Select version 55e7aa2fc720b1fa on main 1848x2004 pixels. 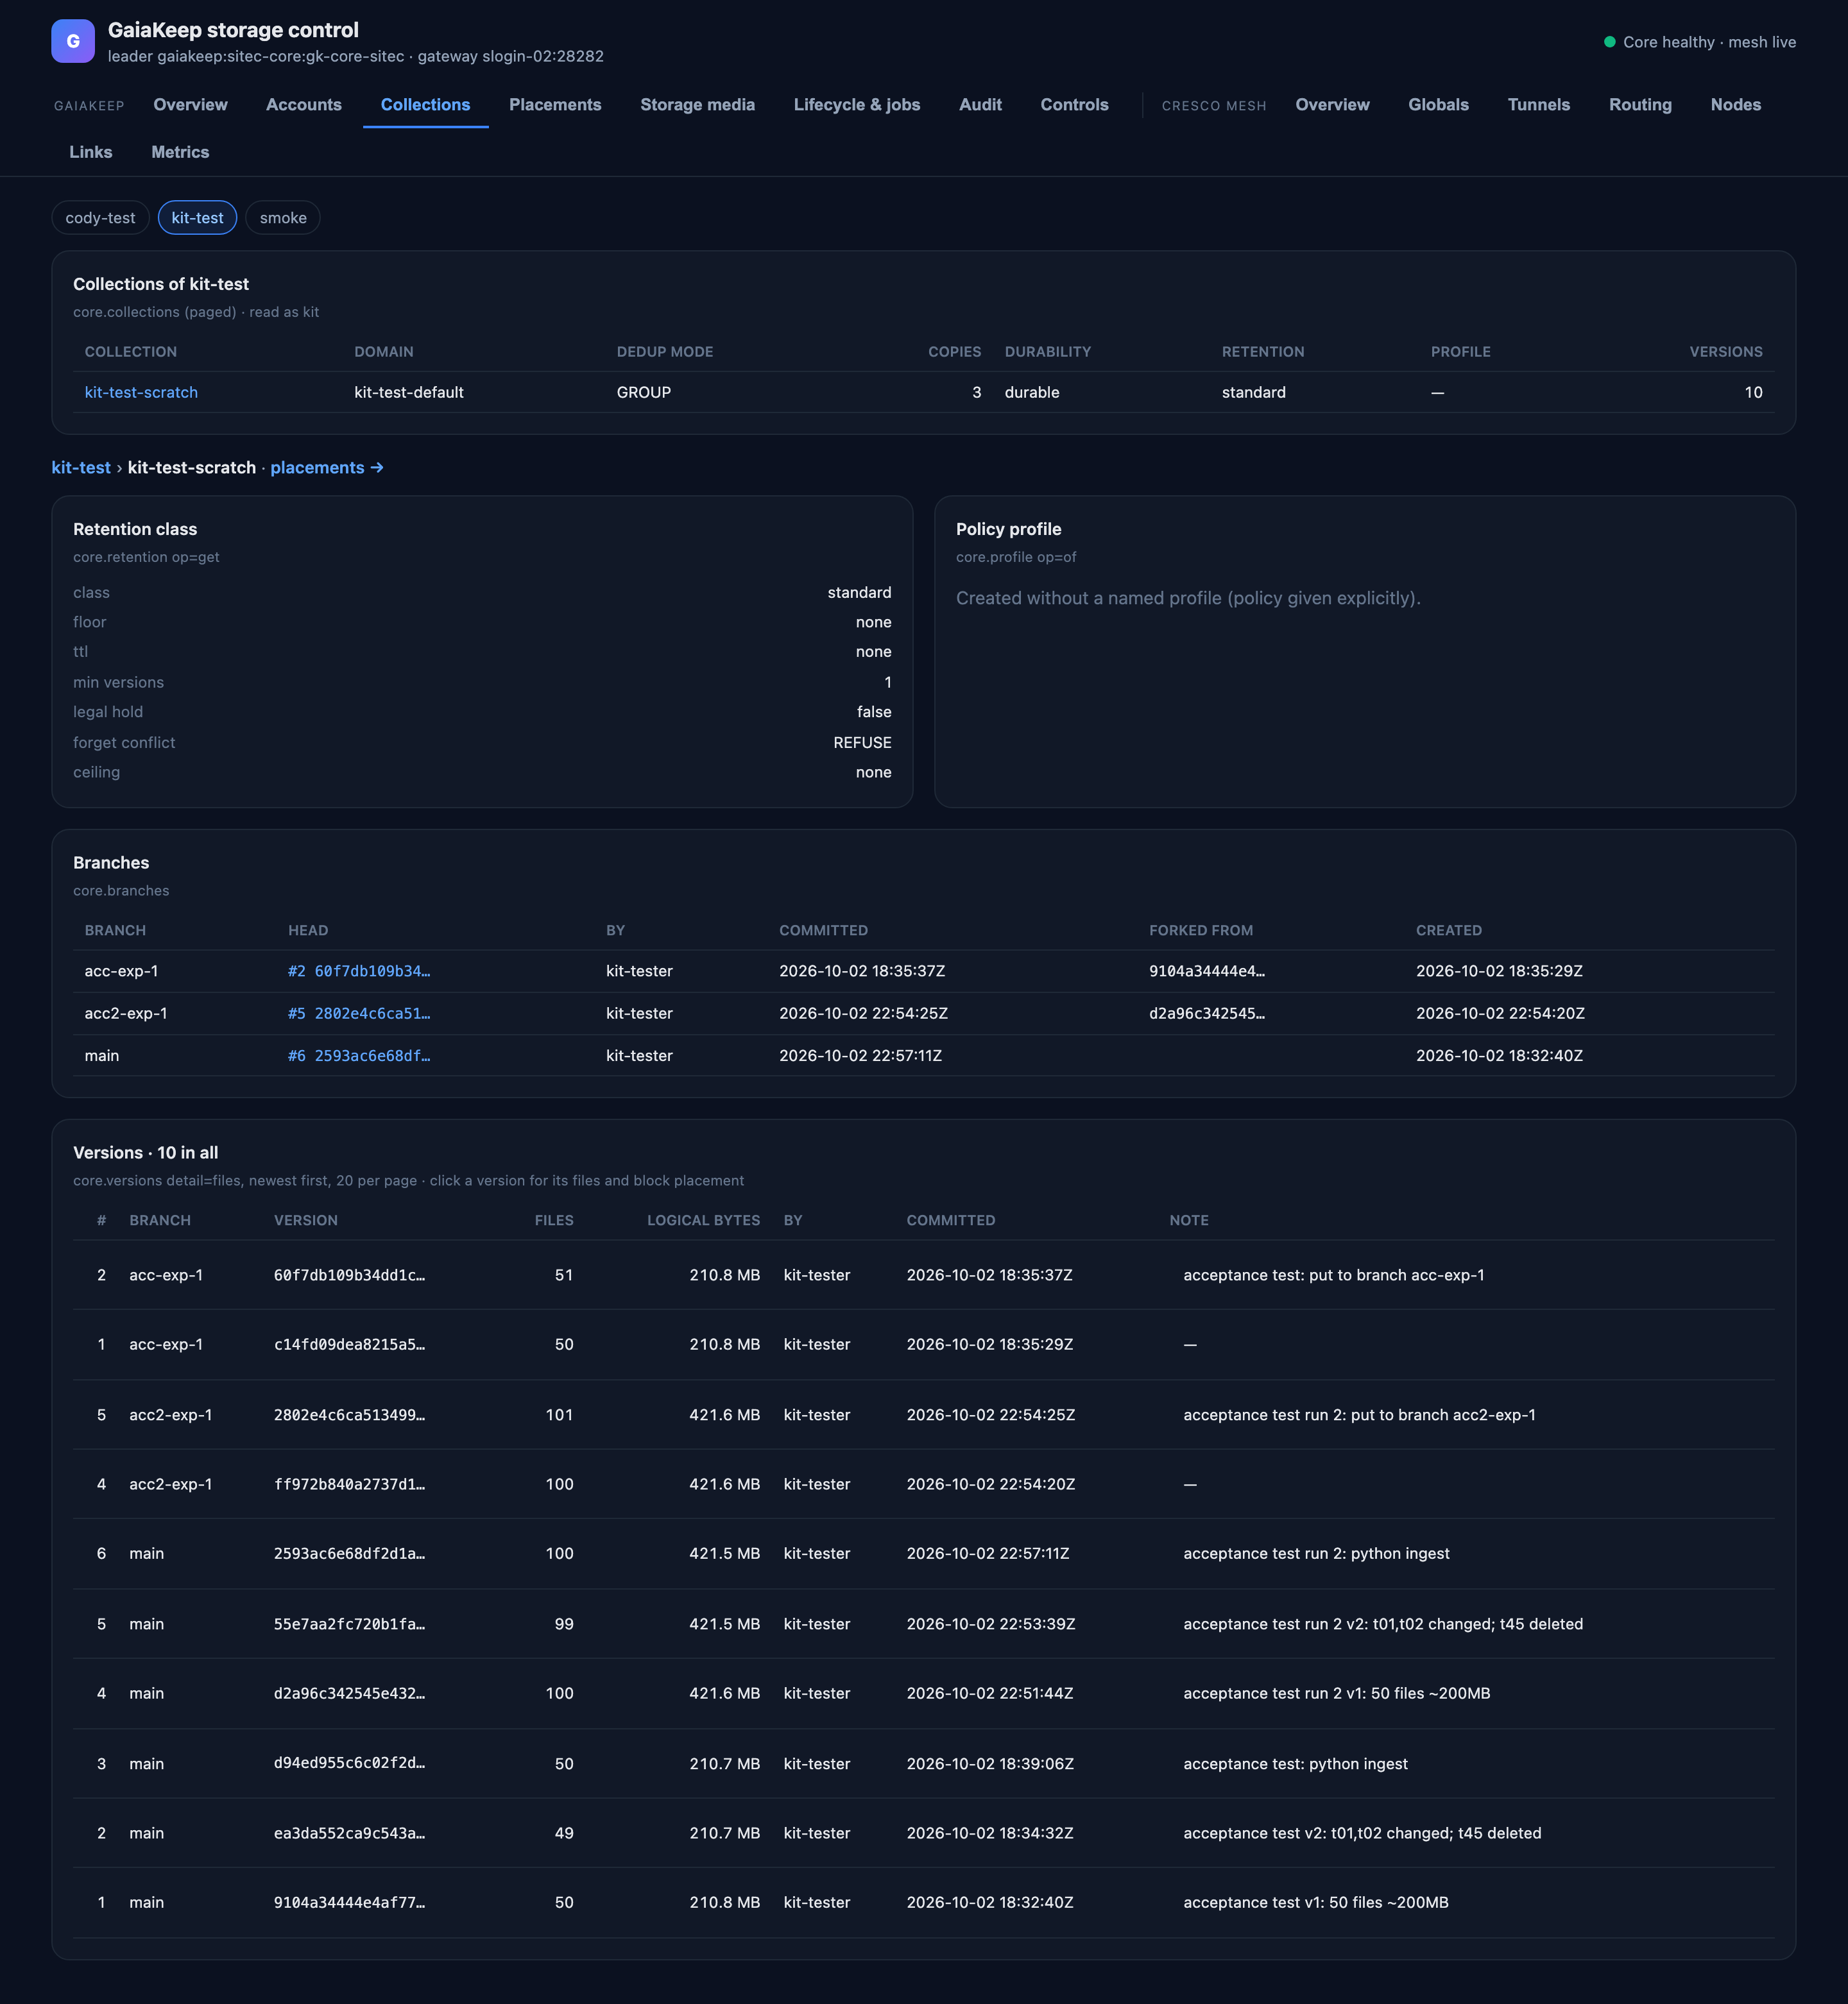click(923, 1624)
